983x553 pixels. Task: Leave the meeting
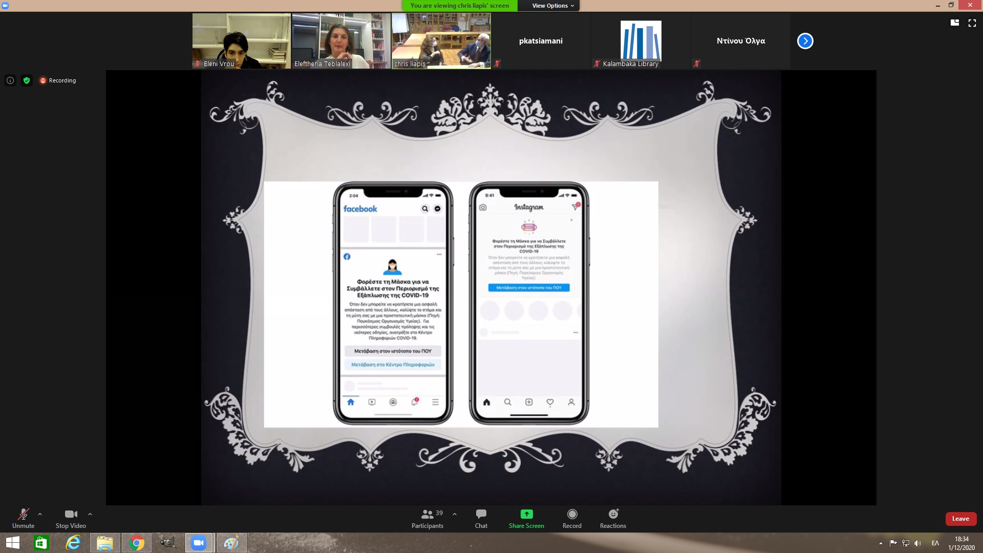[x=960, y=519]
